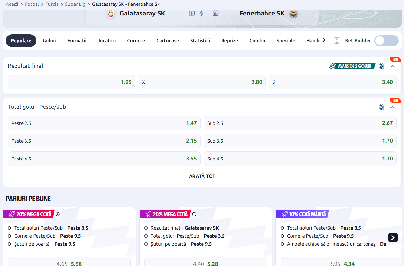Open match statistics chart icon
This screenshot has height=266, width=404.
(216, 13)
